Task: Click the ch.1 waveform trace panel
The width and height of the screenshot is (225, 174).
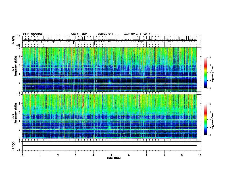Action: 112,40
